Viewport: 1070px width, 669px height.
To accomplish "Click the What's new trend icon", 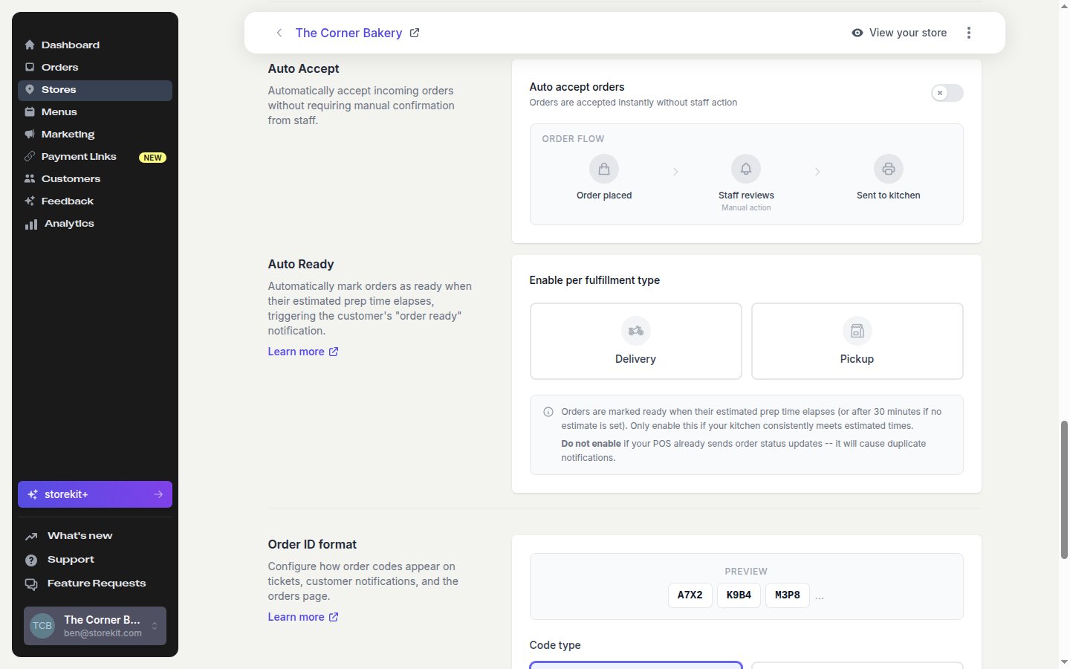I will [31, 536].
